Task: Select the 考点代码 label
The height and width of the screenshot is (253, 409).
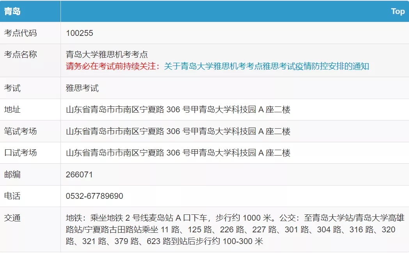Action: click(21, 33)
